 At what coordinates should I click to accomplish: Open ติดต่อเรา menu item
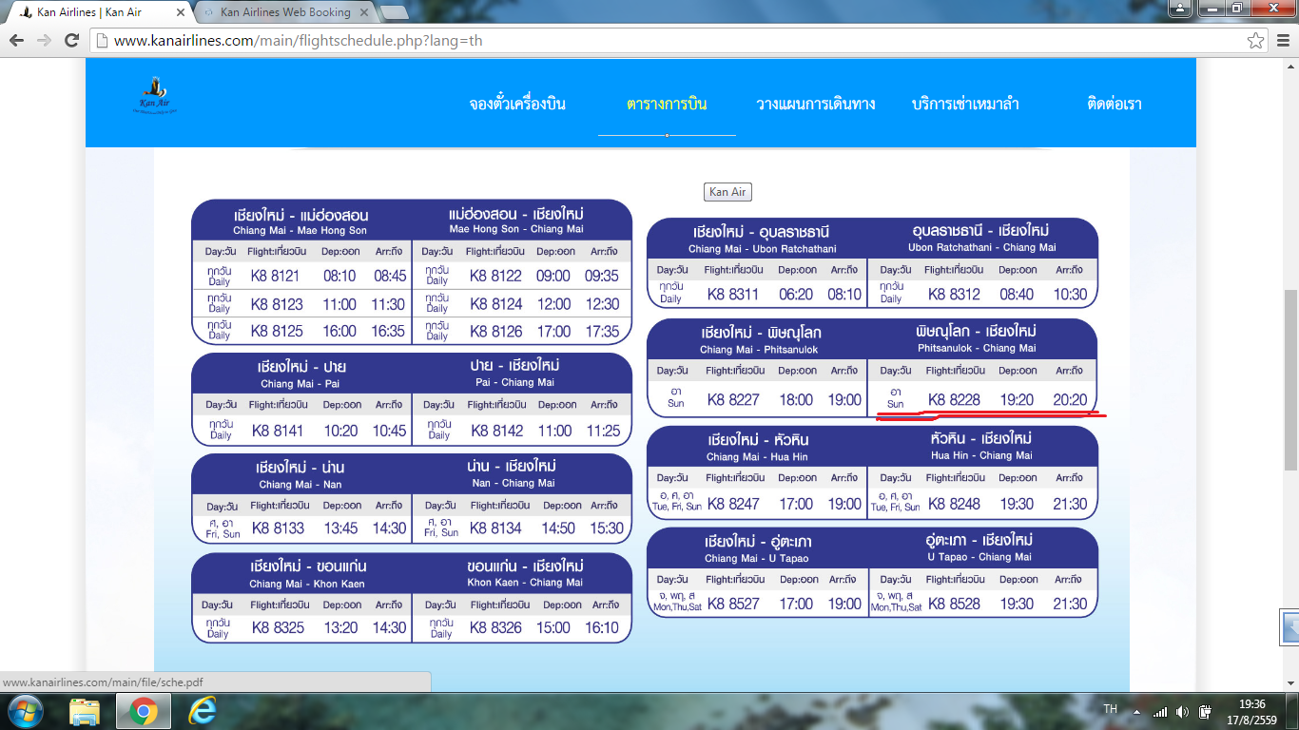pos(1115,104)
